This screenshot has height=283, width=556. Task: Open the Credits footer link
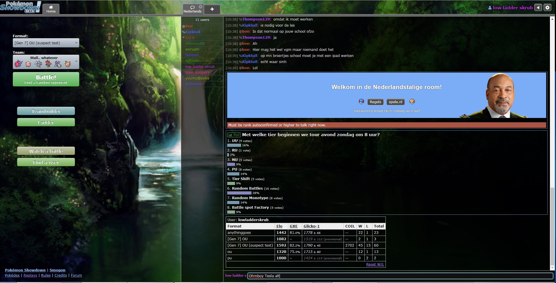[x=60, y=275]
